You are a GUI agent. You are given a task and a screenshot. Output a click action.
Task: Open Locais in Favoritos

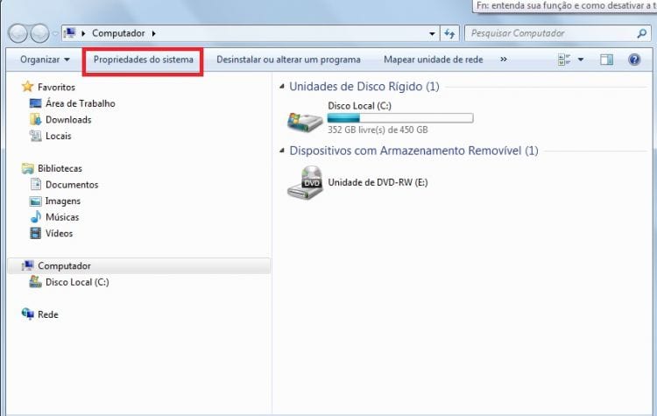pyautogui.click(x=58, y=136)
